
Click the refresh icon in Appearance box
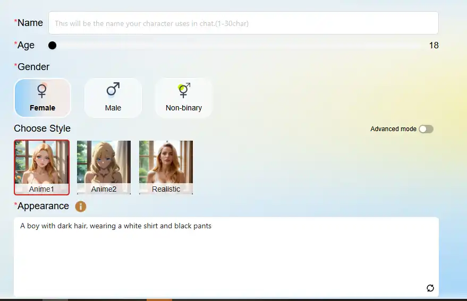[430, 288]
